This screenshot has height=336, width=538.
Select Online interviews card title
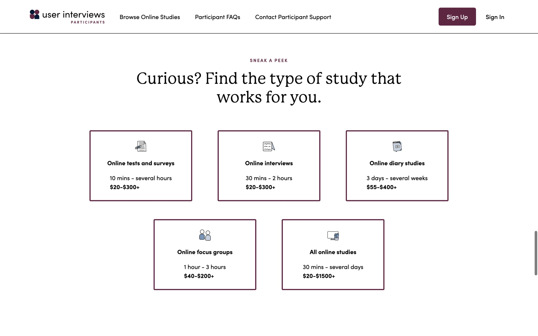point(269,163)
